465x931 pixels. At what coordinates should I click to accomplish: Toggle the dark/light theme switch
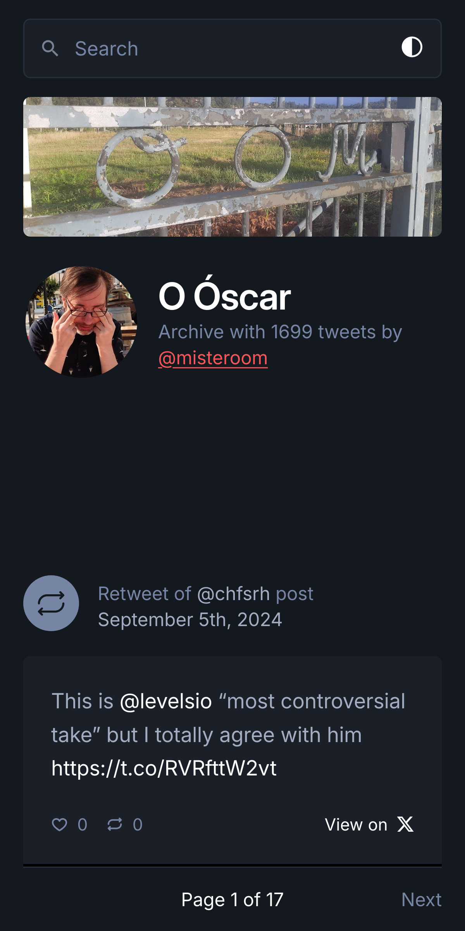tap(412, 47)
